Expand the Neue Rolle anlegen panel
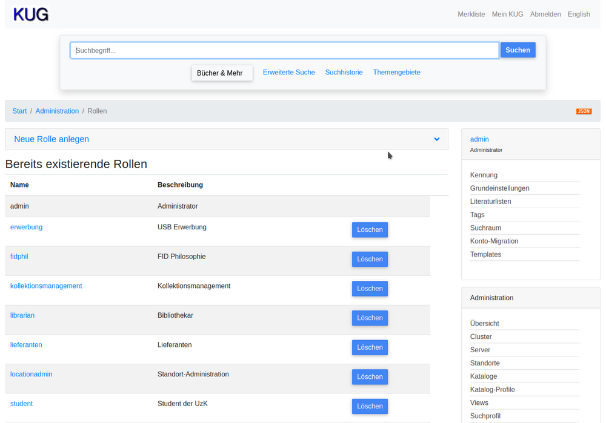The height and width of the screenshot is (423, 606). pos(52,139)
